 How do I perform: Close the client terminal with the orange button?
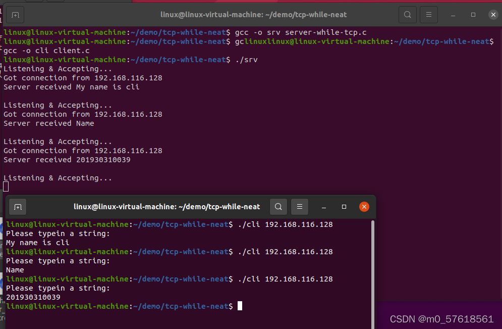tap(364, 207)
